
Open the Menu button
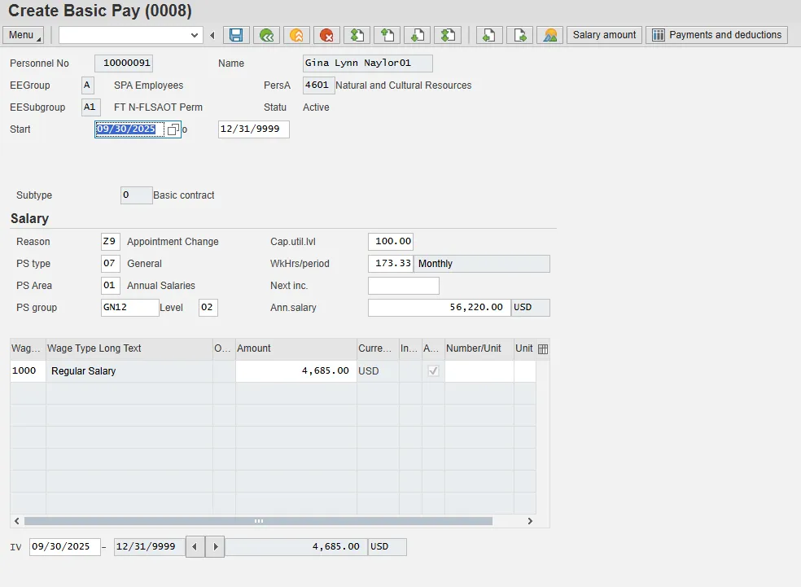[x=24, y=35]
